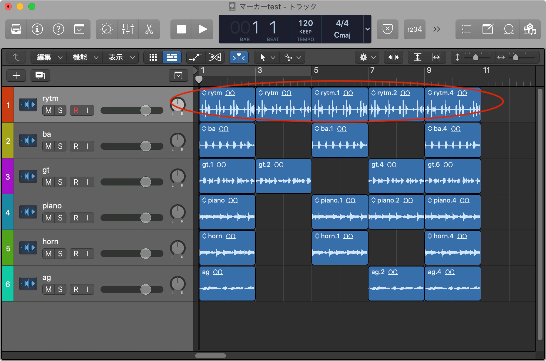Viewport: 546px width, 361px height.
Task: Open the Note Pad icon
Action: [488, 29]
